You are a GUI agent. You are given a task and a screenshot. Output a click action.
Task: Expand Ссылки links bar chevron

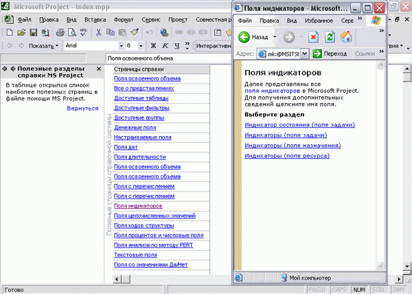(382, 52)
